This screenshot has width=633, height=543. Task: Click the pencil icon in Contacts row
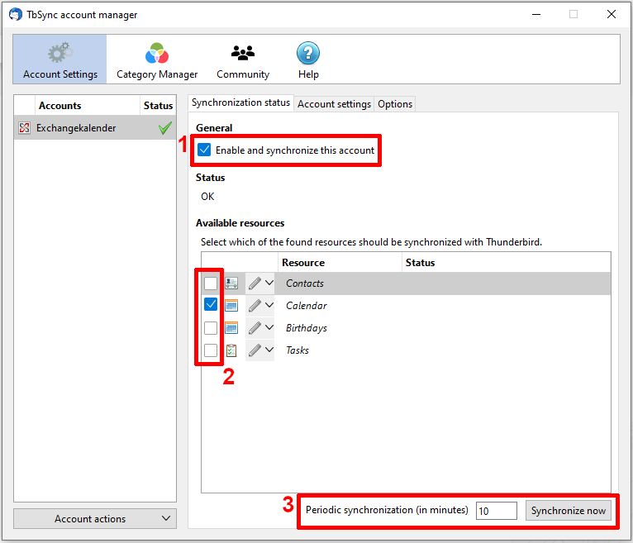[x=255, y=283]
